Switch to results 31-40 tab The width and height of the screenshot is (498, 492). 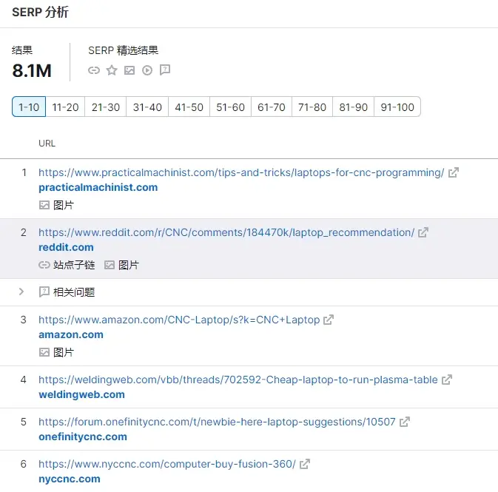point(147,107)
